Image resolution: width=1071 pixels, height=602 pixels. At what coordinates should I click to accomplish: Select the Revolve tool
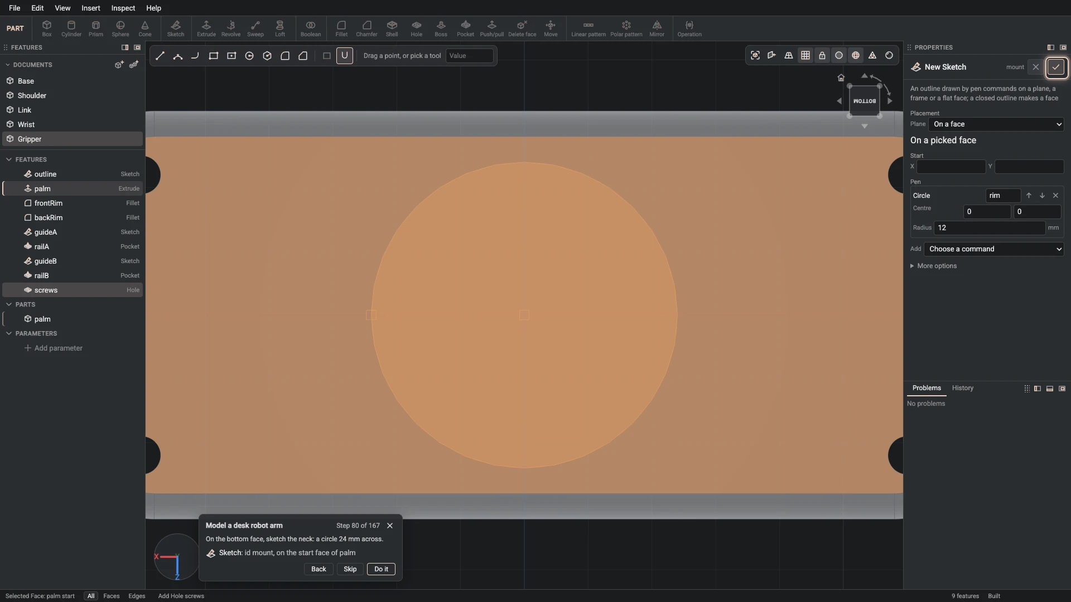[230, 28]
